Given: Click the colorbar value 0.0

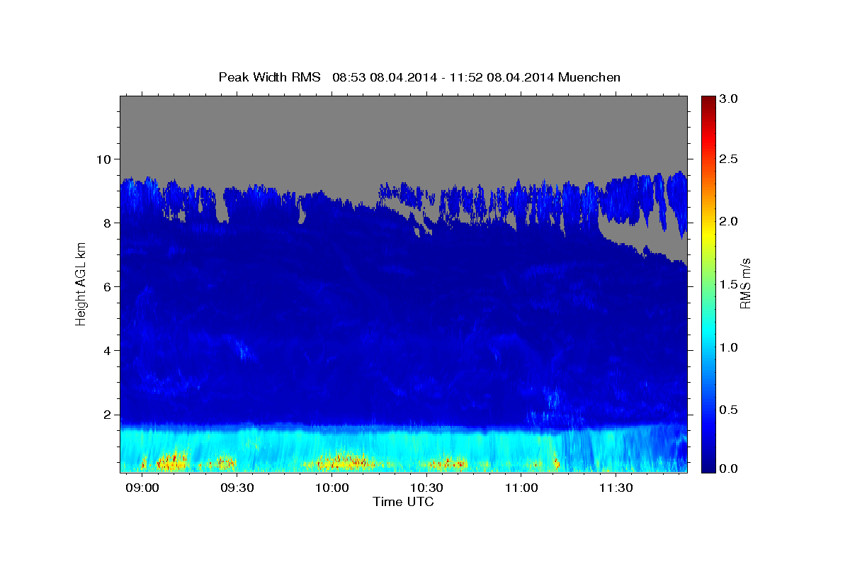Looking at the screenshot, I should coord(730,468).
